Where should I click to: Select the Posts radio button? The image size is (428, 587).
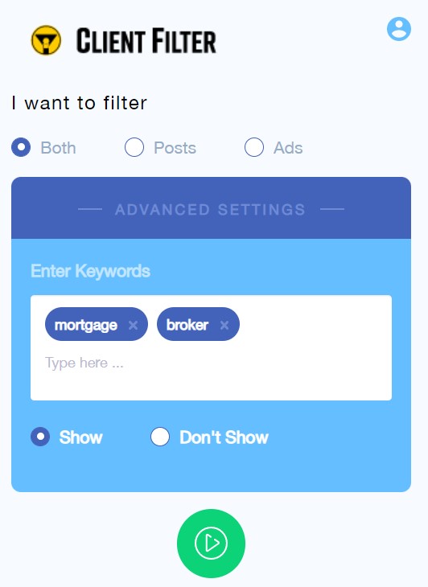tap(134, 147)
